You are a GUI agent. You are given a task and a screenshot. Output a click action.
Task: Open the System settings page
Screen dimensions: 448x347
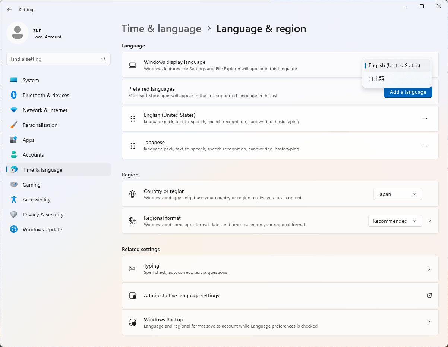(x=59, y=80)
